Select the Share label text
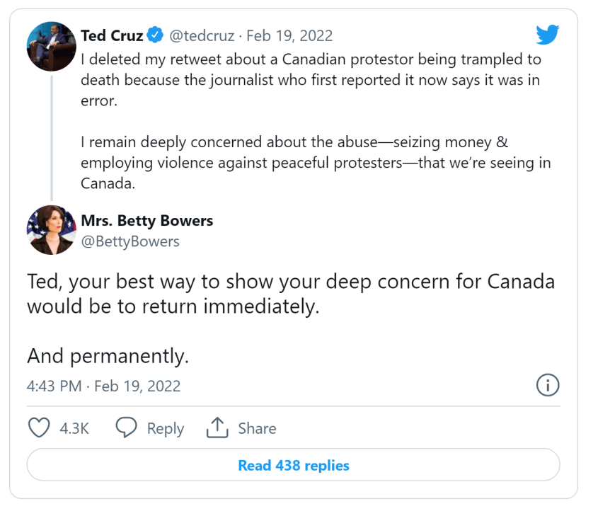 point(257,427)
